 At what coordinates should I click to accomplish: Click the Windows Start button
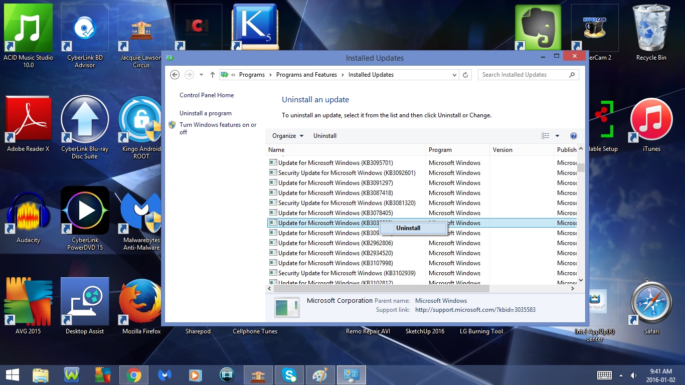12,375
